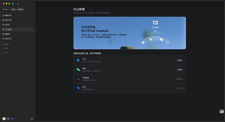Click the document icon at sidebar bottom right
The width and height of the screenshot is (225, 122).
pos(32,119)
